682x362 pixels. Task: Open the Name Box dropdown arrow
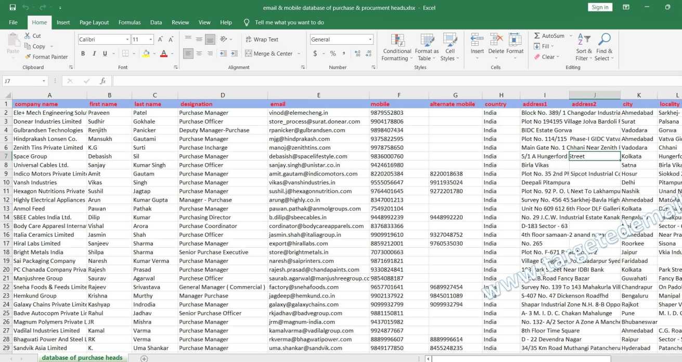[x=44, y=81]
